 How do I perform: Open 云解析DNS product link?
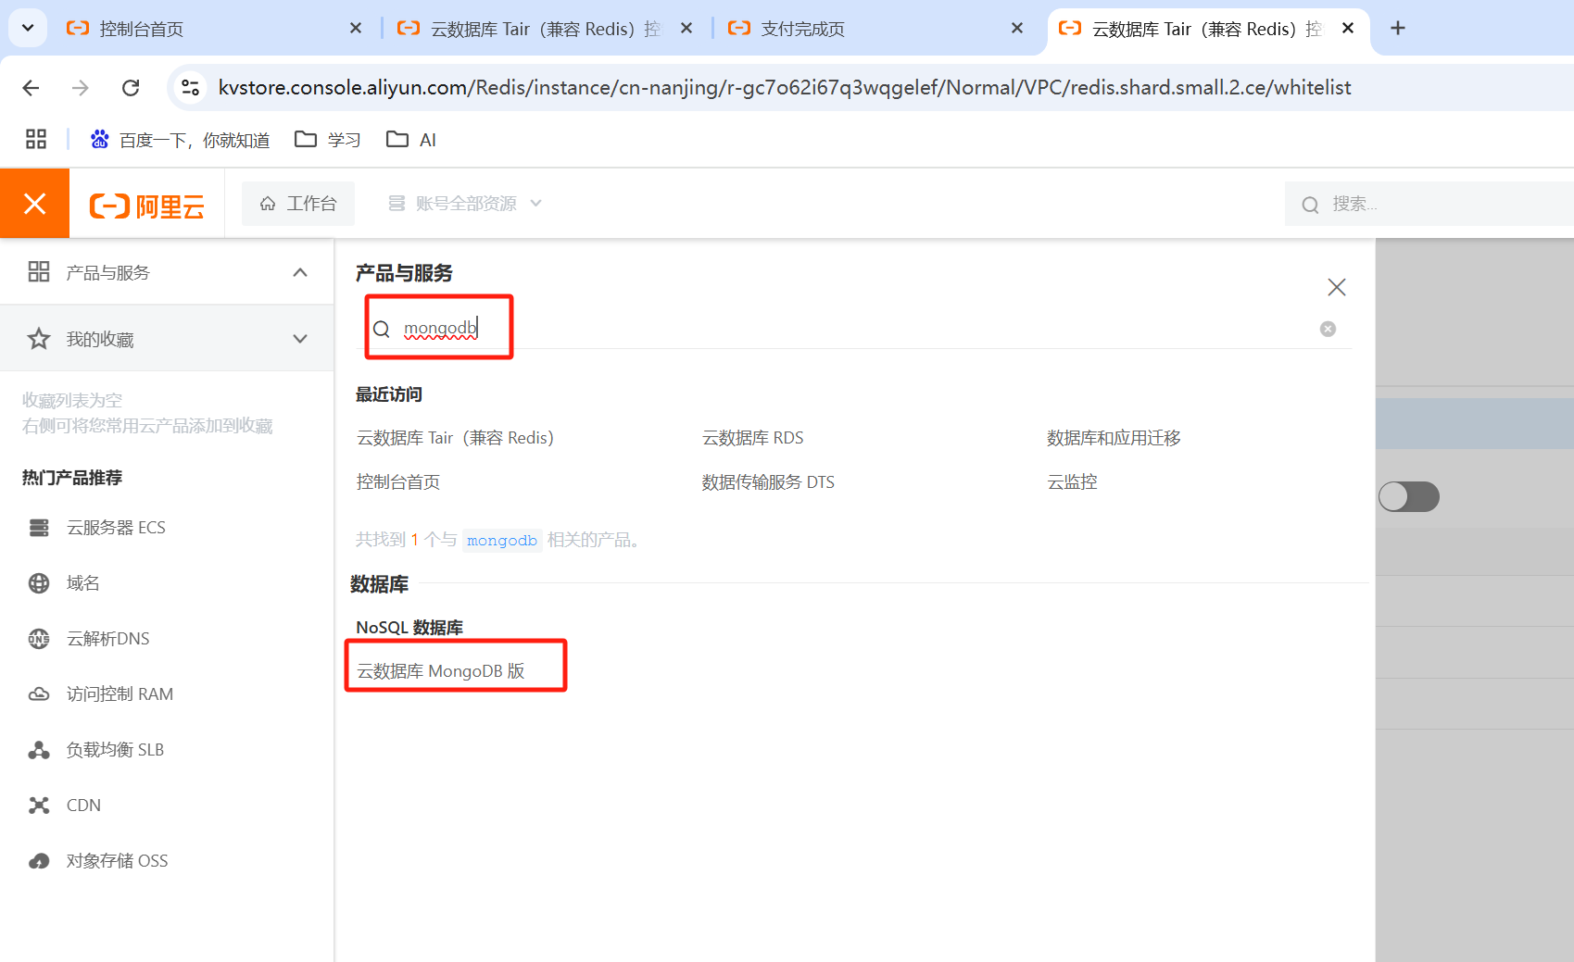[108, 639]
